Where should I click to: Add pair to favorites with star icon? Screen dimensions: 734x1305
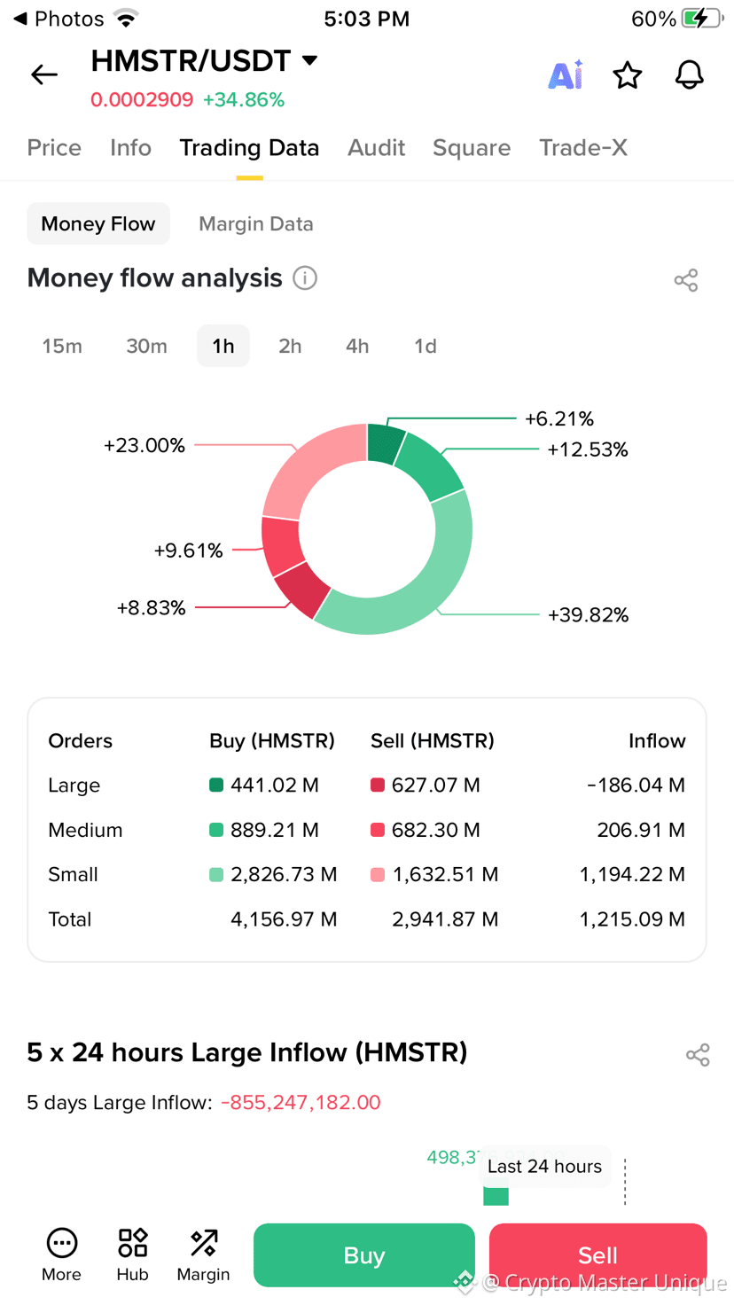coord(628,75)
